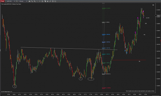
Task: Click the 127.00% red Fibonacci label
Action: pos(106,88)
